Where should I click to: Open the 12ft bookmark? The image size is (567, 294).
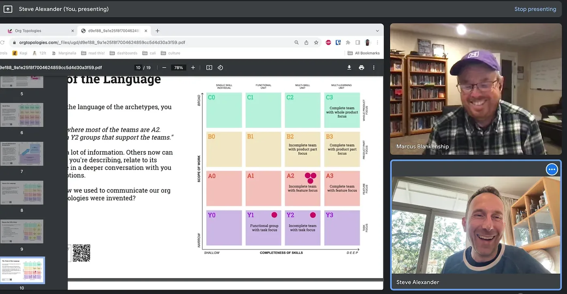coord(39,53)
